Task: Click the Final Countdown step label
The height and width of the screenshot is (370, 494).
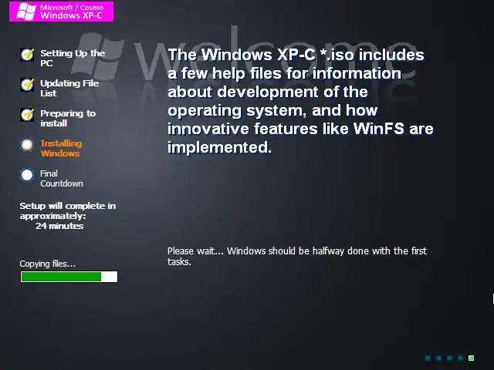Action: [62, 178]
